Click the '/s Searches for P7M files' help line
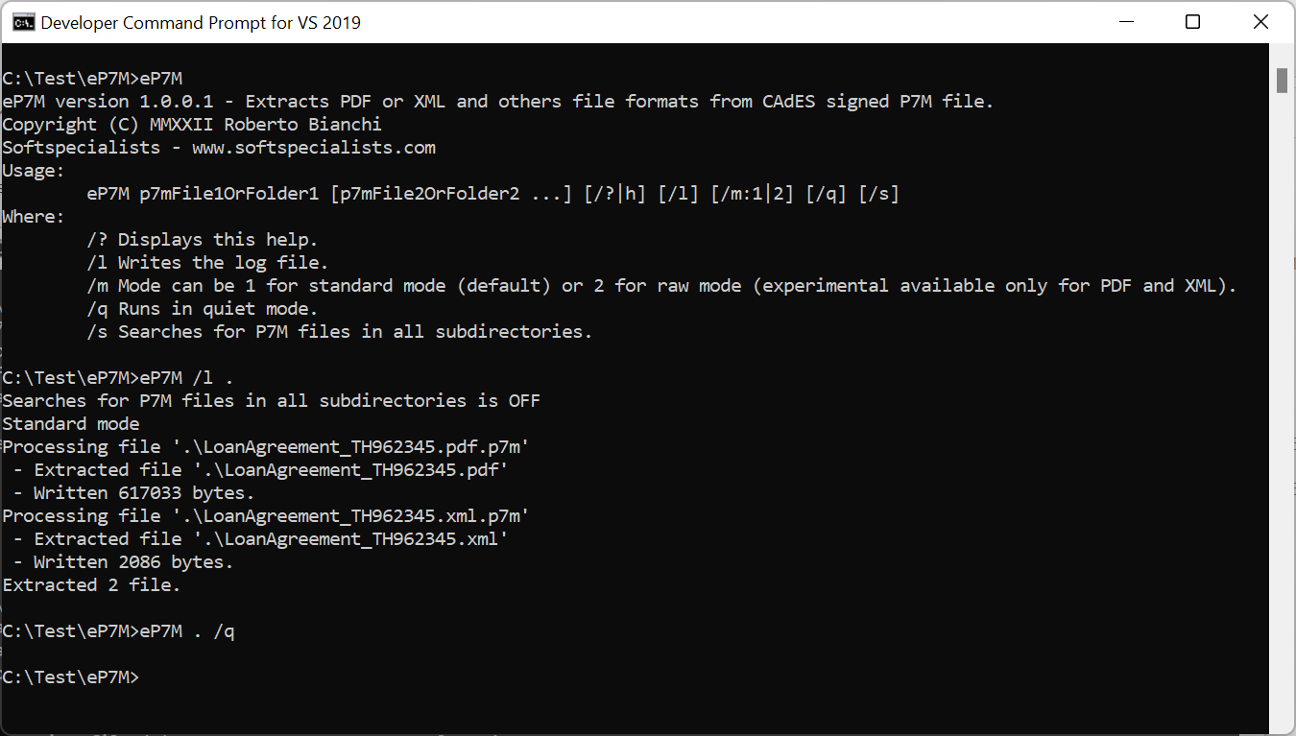The image size is (1296, 736). 340,332
